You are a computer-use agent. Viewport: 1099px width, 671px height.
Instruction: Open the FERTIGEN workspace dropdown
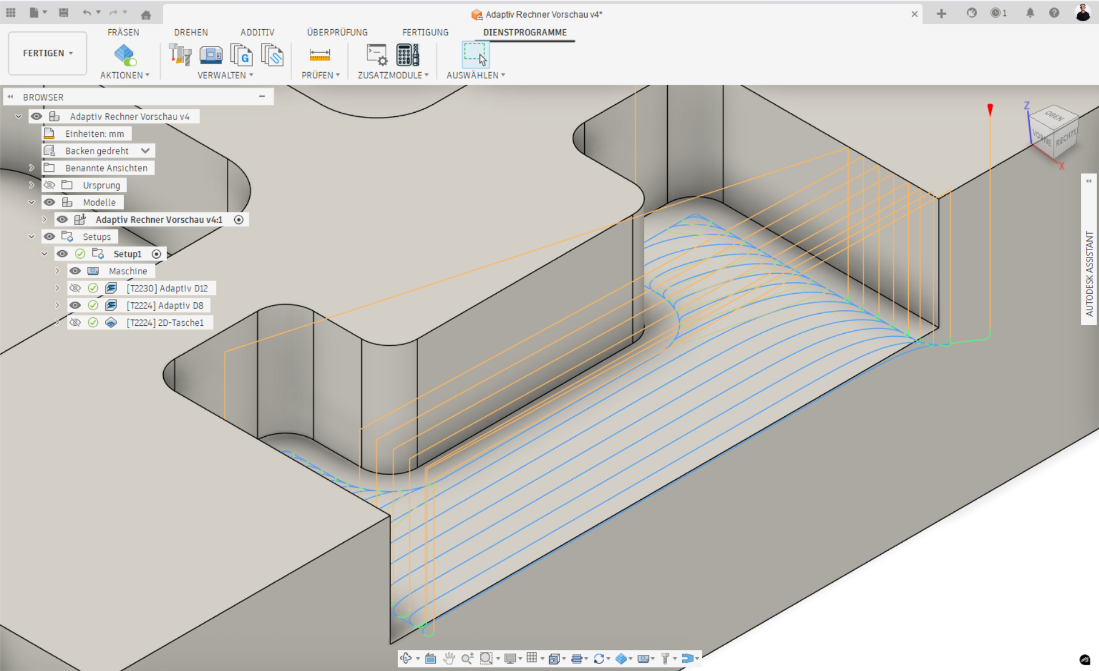[x=48, y=53]
